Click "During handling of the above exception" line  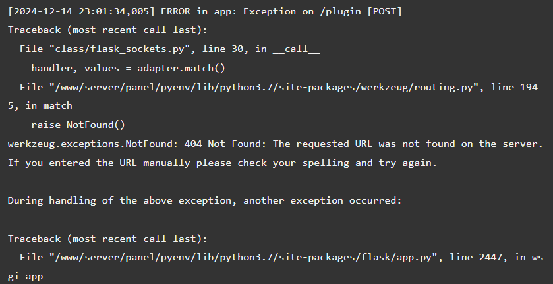click(204, 200)
